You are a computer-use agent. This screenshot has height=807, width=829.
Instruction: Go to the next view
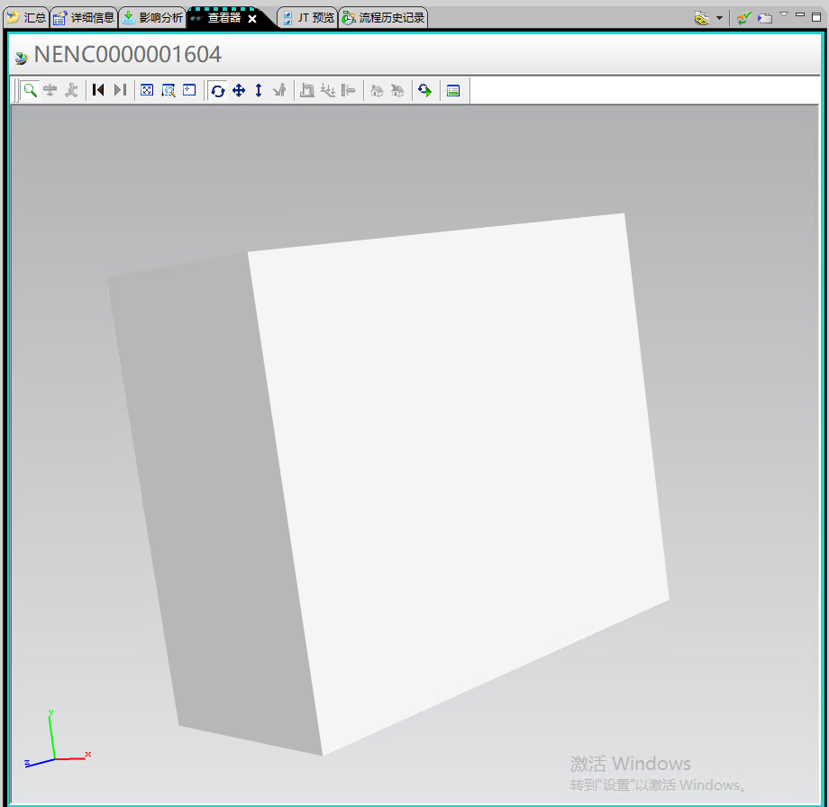tap(120, 90)
